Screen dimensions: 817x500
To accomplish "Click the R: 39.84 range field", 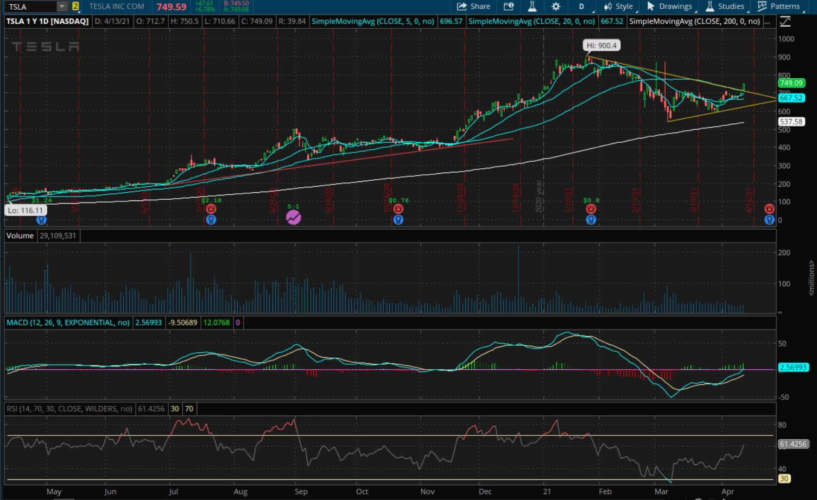I will (x=293, y=21).
